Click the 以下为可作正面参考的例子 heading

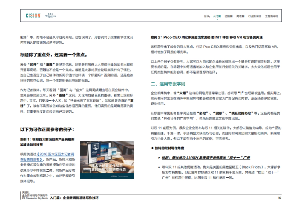tap(47, 129)
